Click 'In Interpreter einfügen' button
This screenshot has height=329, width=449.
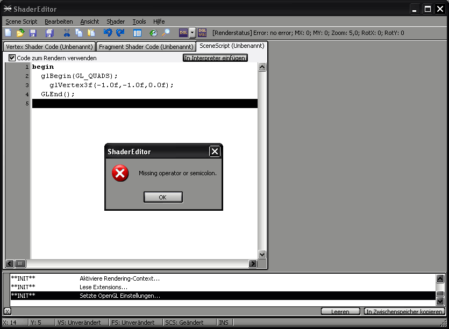pos(215,58)
